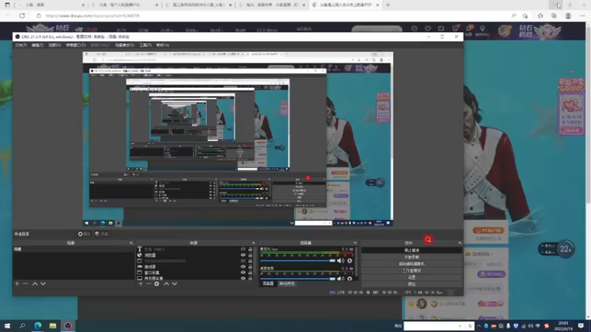
Task: Add a new scene with the plus icon
Action: coord(17,283)
